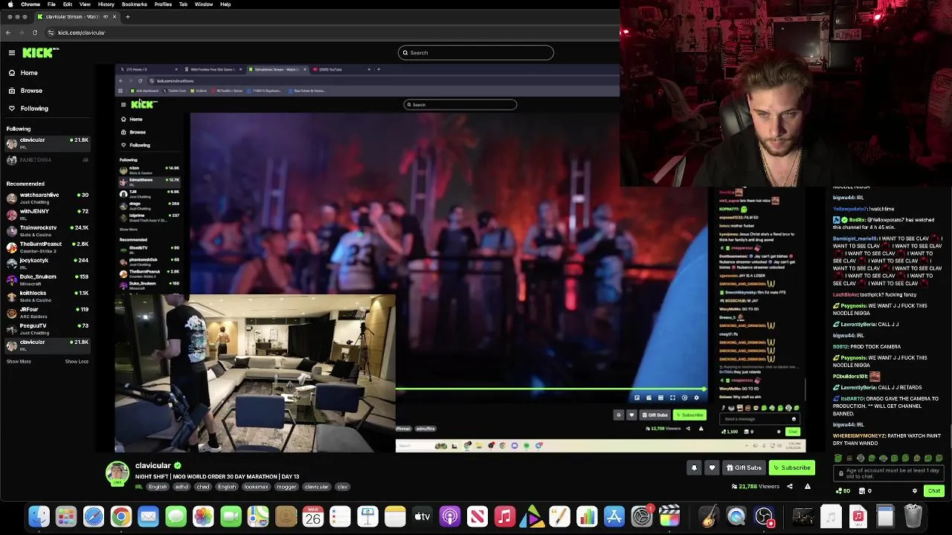Open Mail from the Dock
952x535 pixels.
(148, 516)
